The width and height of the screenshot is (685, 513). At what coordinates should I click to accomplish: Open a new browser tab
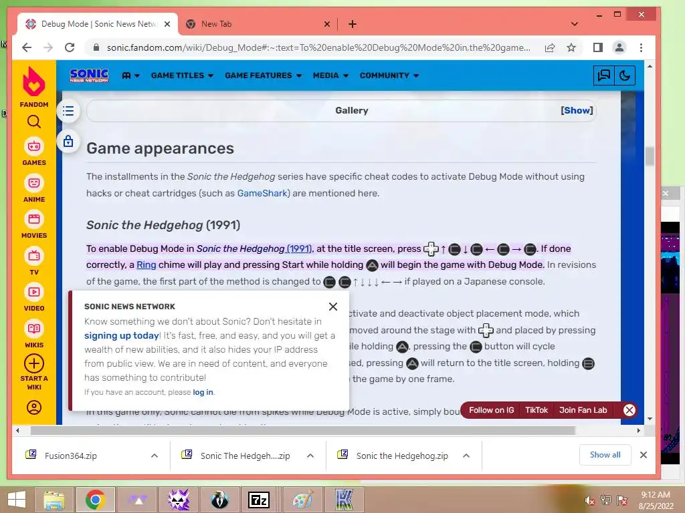[x=353, y=25]
